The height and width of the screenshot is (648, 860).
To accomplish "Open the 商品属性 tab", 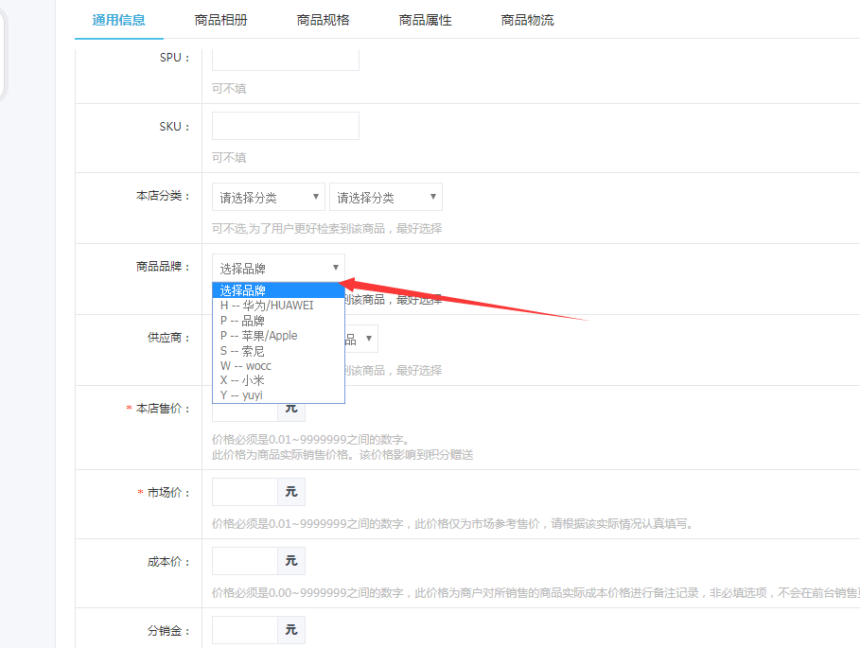I will (x=425, y=20).
